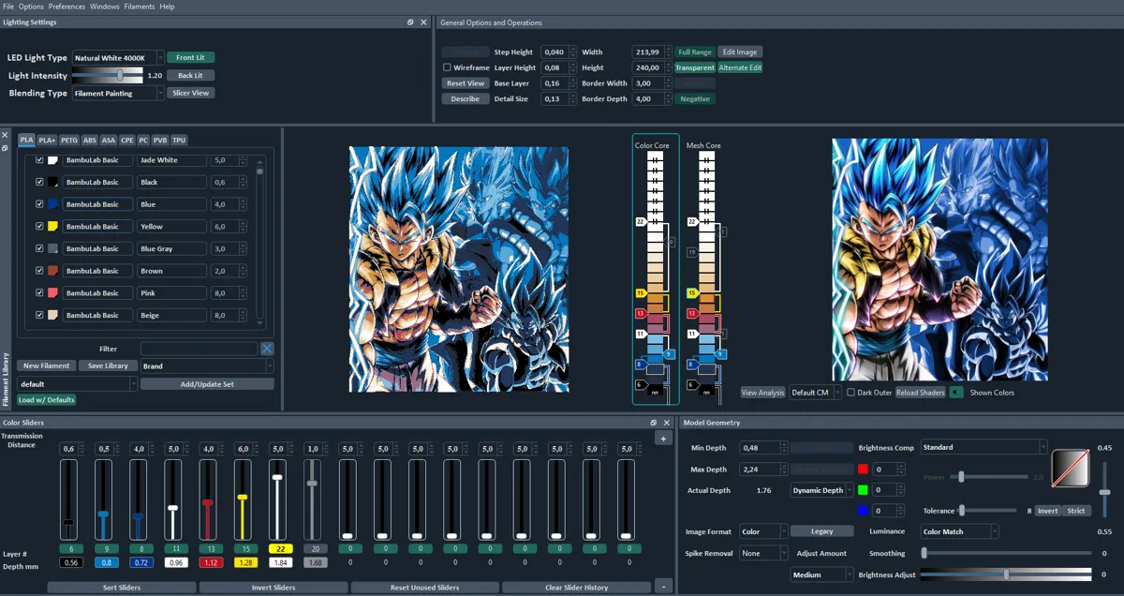The height and width of the screenshot is (596, 1124).
Task: Click the plus button to add color slider
Action: coord(663,439)
